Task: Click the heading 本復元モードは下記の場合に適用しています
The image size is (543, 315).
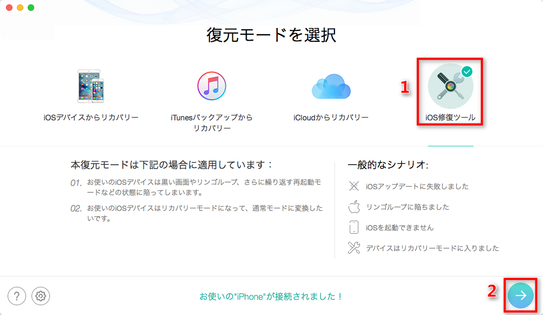Action: click(172, 165)
